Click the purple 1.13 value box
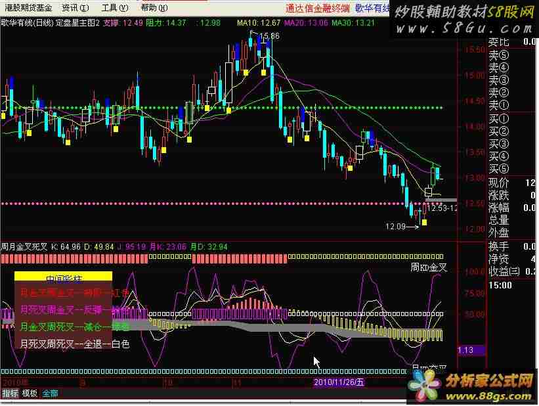 click(x=471, y=350)
